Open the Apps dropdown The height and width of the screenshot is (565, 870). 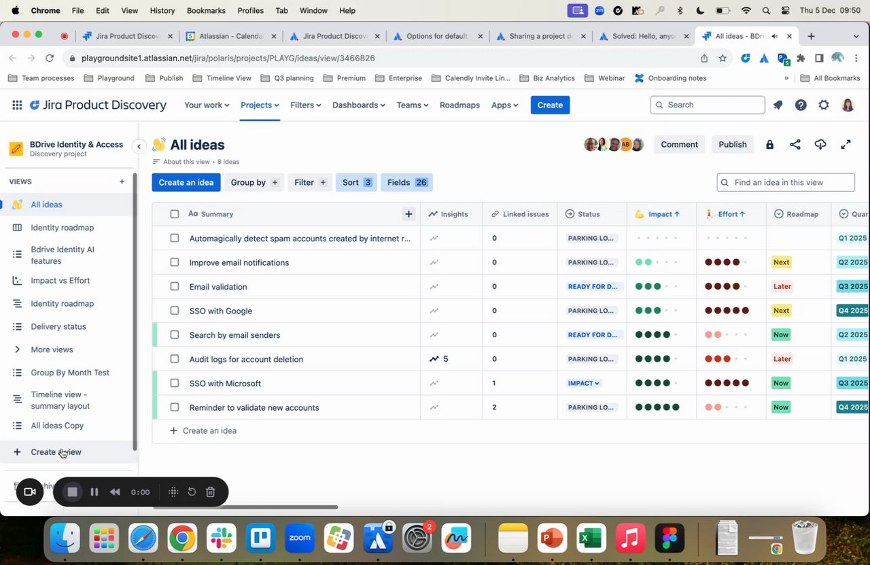505,105
